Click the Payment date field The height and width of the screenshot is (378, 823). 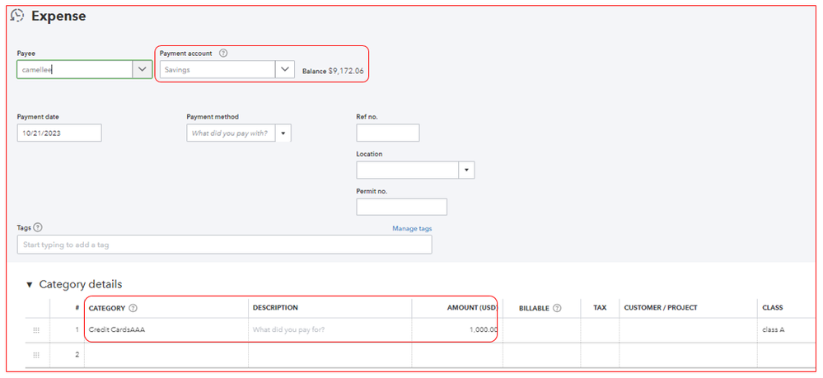pos(59,133)
